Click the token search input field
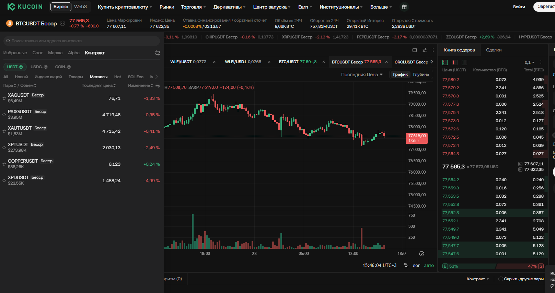 coord(81,41)
